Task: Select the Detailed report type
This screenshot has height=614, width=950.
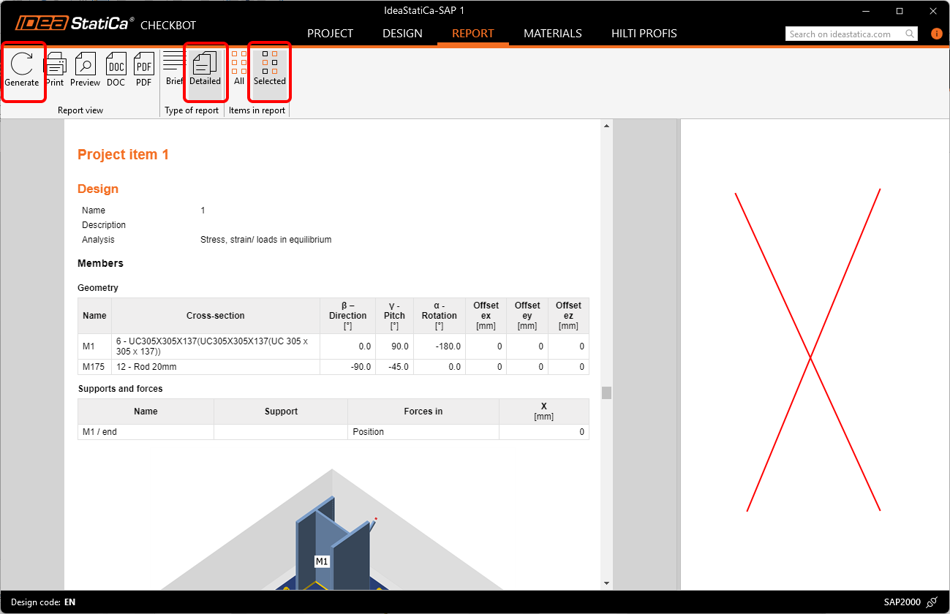Action: [x=205, y=69]
